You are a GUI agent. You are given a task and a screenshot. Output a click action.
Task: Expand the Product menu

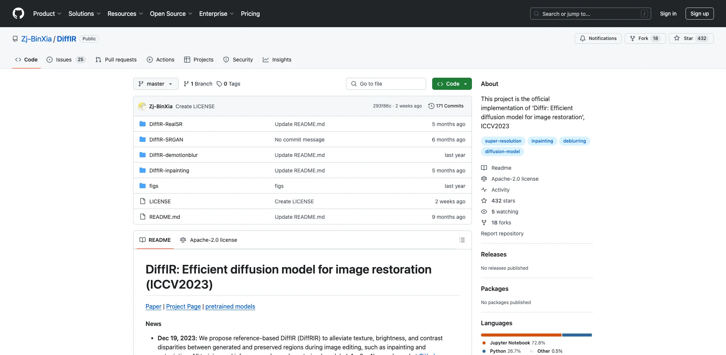point(47,14)
